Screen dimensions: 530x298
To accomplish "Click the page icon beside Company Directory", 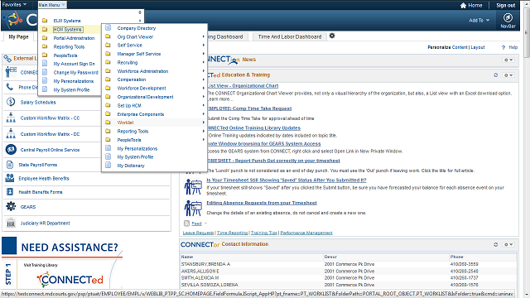I will click(x=108, y=27).
